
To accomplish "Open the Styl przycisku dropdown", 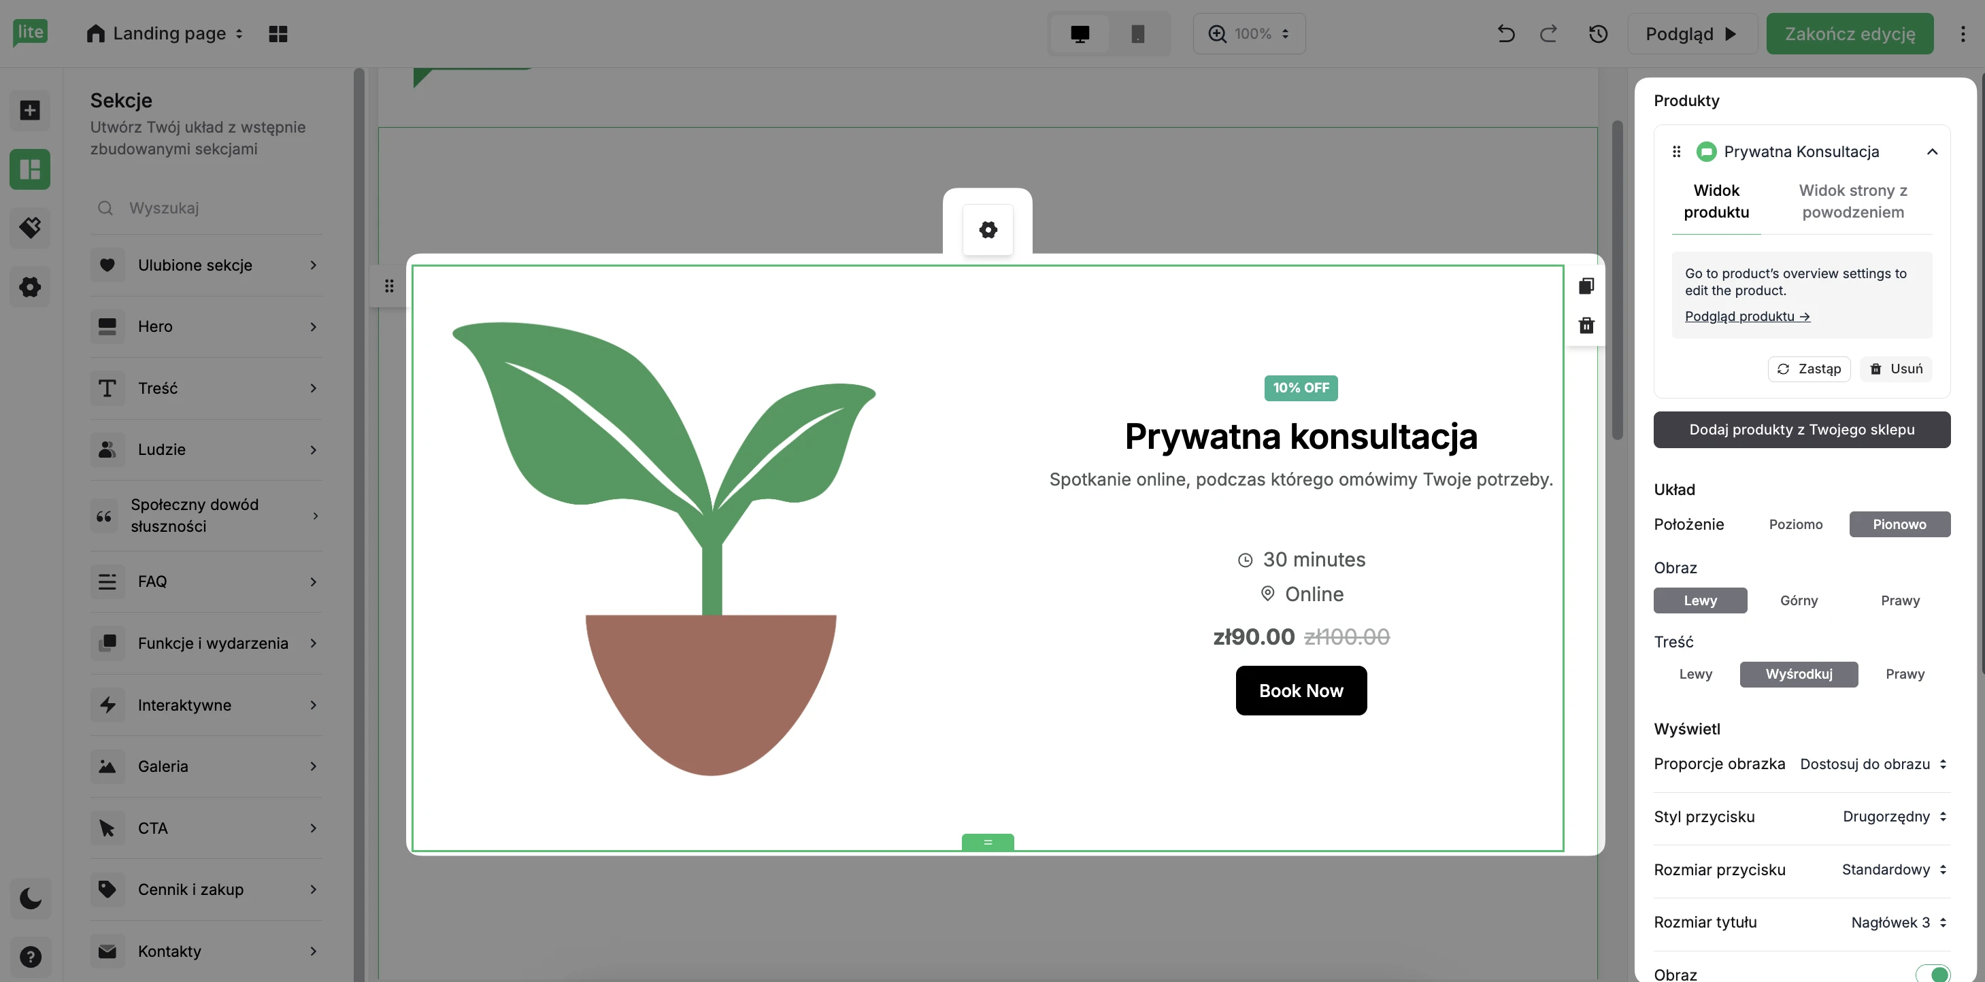I will pos(1893,817).
